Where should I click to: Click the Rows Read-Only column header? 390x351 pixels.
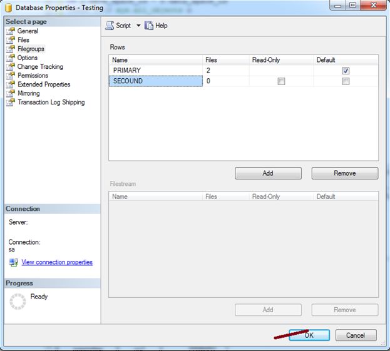click(x=281, y=60)
